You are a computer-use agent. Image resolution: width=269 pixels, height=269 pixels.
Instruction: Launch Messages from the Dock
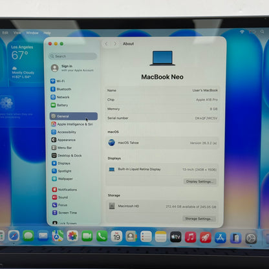point(28,236)
